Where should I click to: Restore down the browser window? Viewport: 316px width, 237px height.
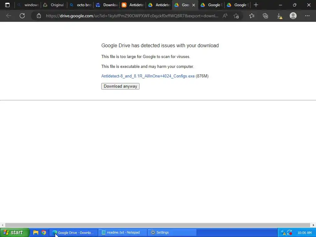295,5
